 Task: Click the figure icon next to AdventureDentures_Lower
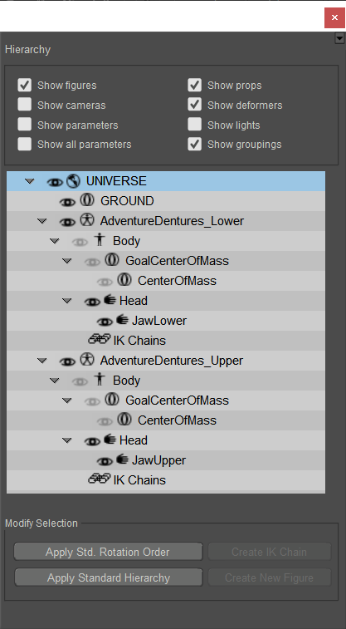coord(86,220)
